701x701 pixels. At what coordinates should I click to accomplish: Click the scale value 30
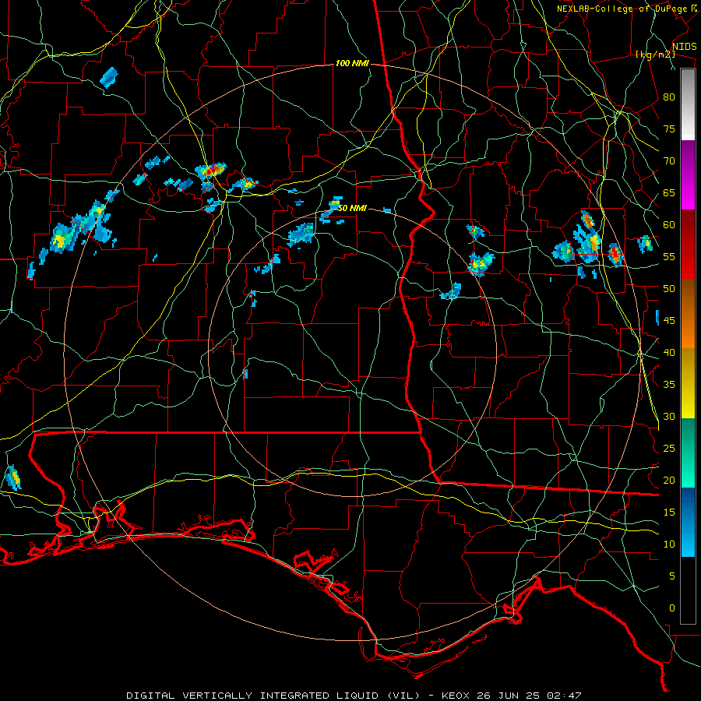tap(669, 417)
